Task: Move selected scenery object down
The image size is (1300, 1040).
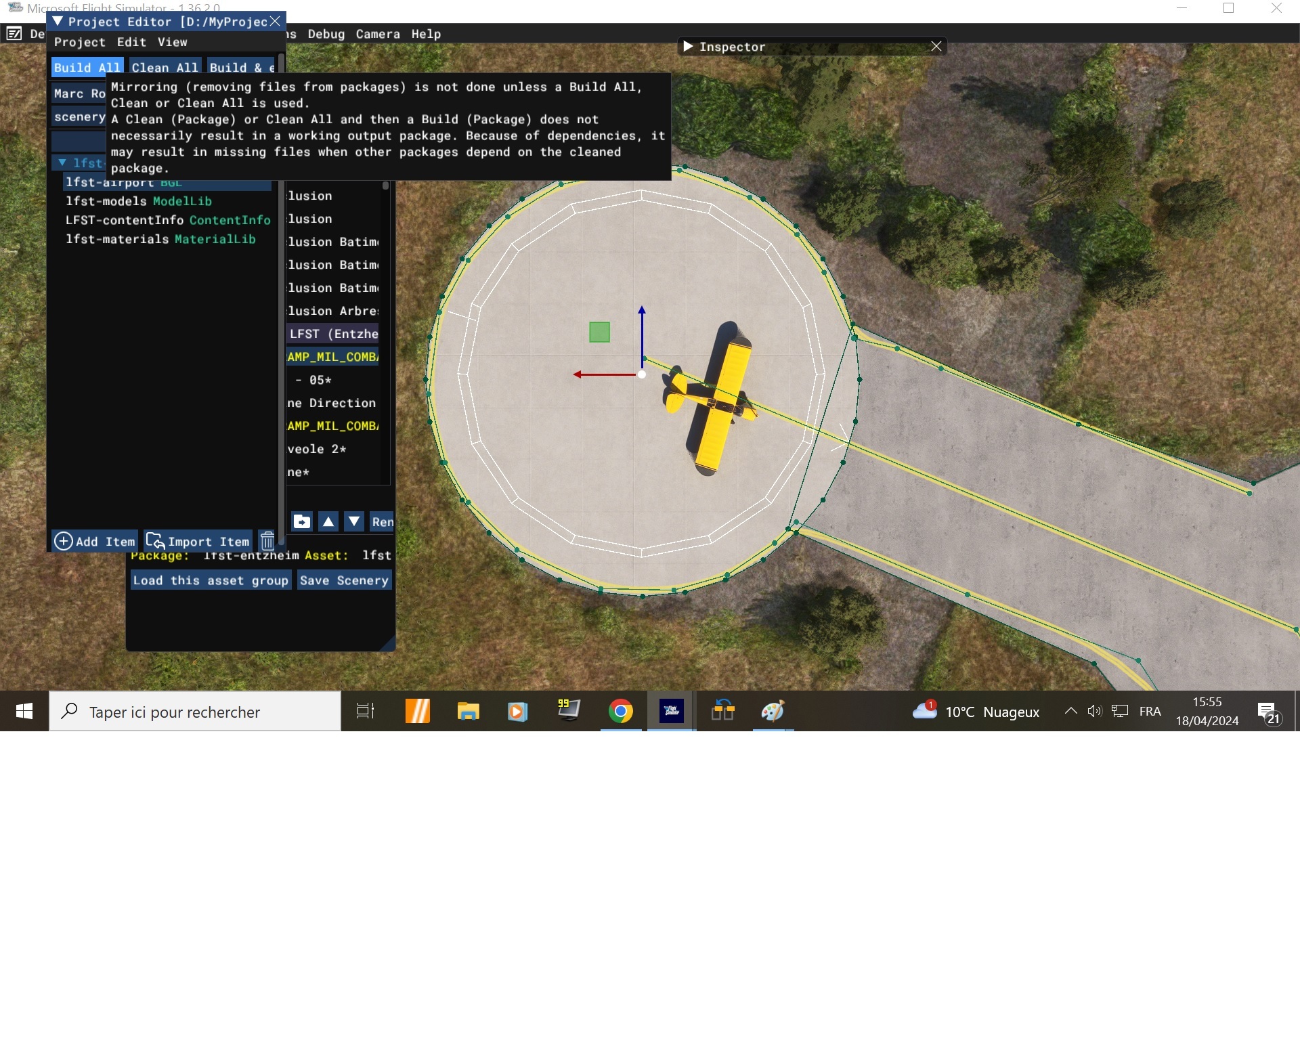Action: (354, 521)
